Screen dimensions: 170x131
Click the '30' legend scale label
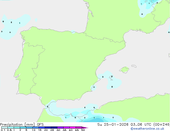(x=58, y=130)
